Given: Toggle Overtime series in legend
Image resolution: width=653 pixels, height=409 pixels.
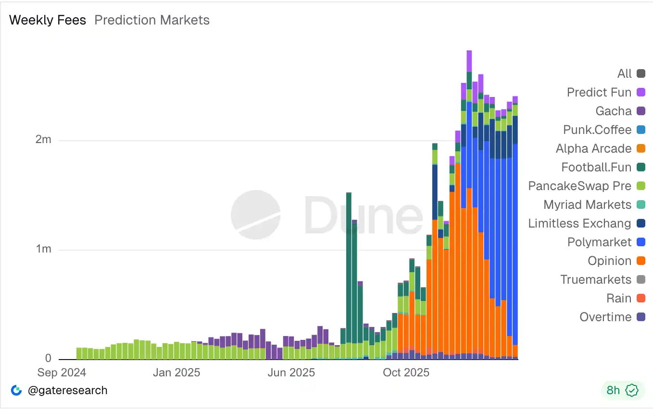Looking at the screenshot, I should tap(605, 317).
